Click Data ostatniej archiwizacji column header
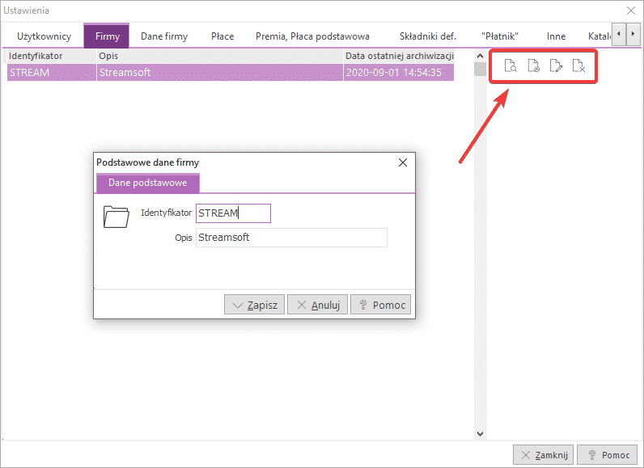 pos(399,56)
